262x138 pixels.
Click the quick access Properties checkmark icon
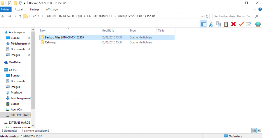[10, 3]
